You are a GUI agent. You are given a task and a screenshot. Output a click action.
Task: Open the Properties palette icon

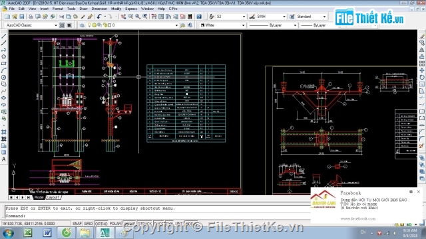[154, 17]
